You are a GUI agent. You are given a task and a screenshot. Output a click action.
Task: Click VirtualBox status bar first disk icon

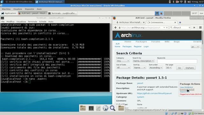click(166, 113)
